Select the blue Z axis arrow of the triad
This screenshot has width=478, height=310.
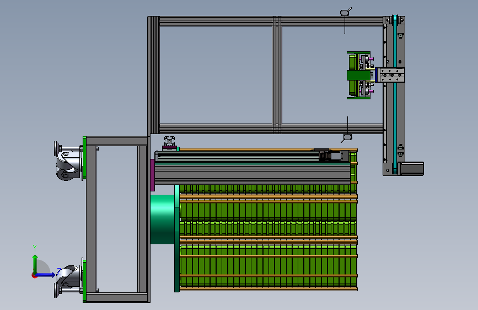point(46,275)
